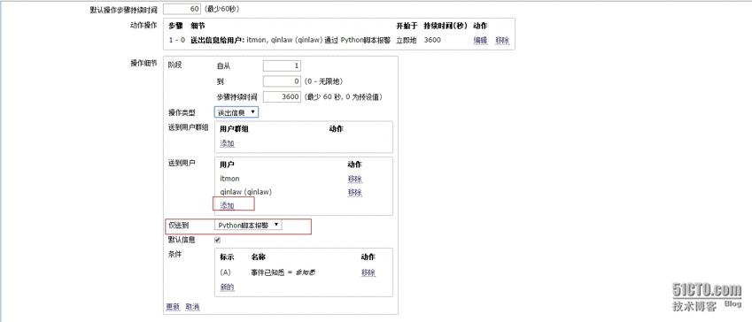Viewport: 752px width, 322px height.
Task: Open the 操作类型 送出信息 dropdown
Action: coord(236,112)
